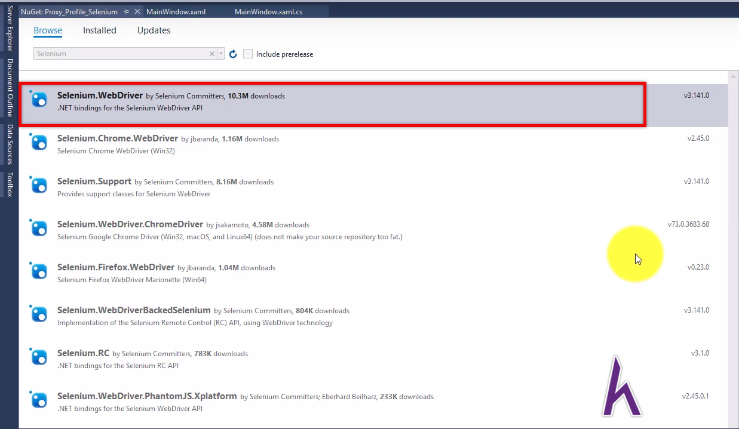739x429 pixels.
Task: Open the Toolbox side panel
Action: [10, 184]
